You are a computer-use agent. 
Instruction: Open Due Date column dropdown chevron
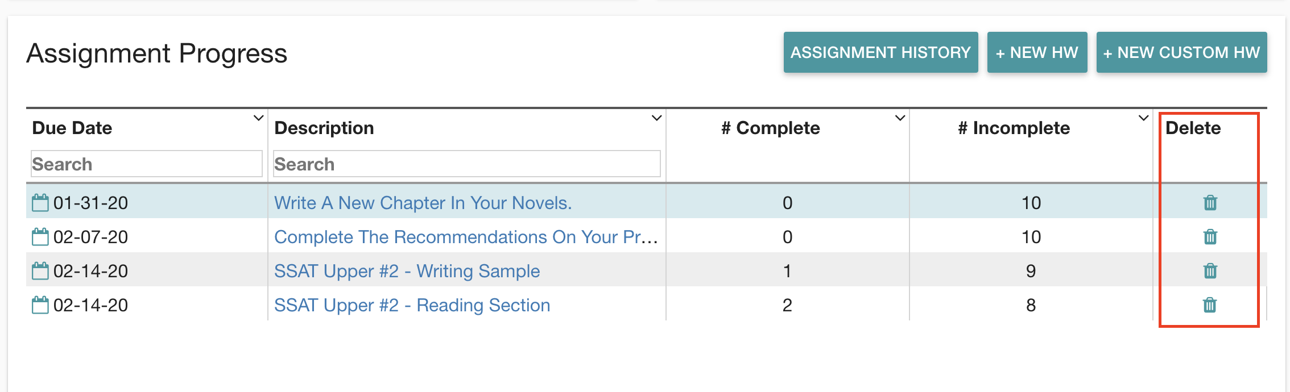258,118
